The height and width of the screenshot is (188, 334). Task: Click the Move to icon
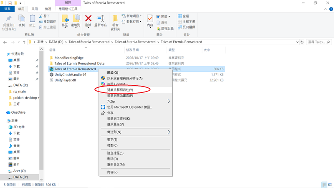pos(65,18)
